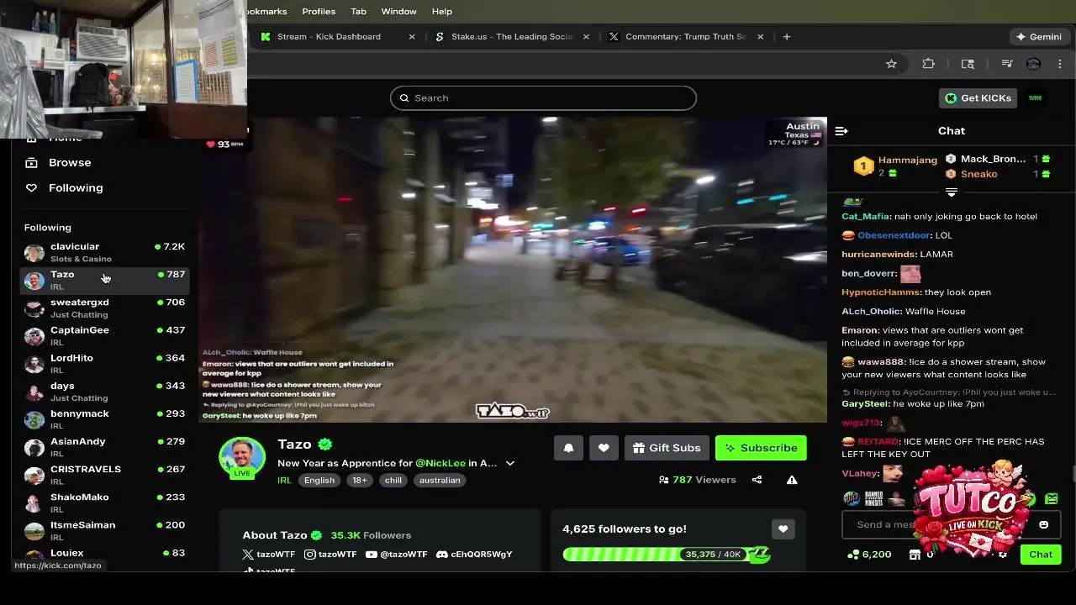The image size is (1076, 605).
Task: Open the Gemini button in Chrome
Action: 1038,37
